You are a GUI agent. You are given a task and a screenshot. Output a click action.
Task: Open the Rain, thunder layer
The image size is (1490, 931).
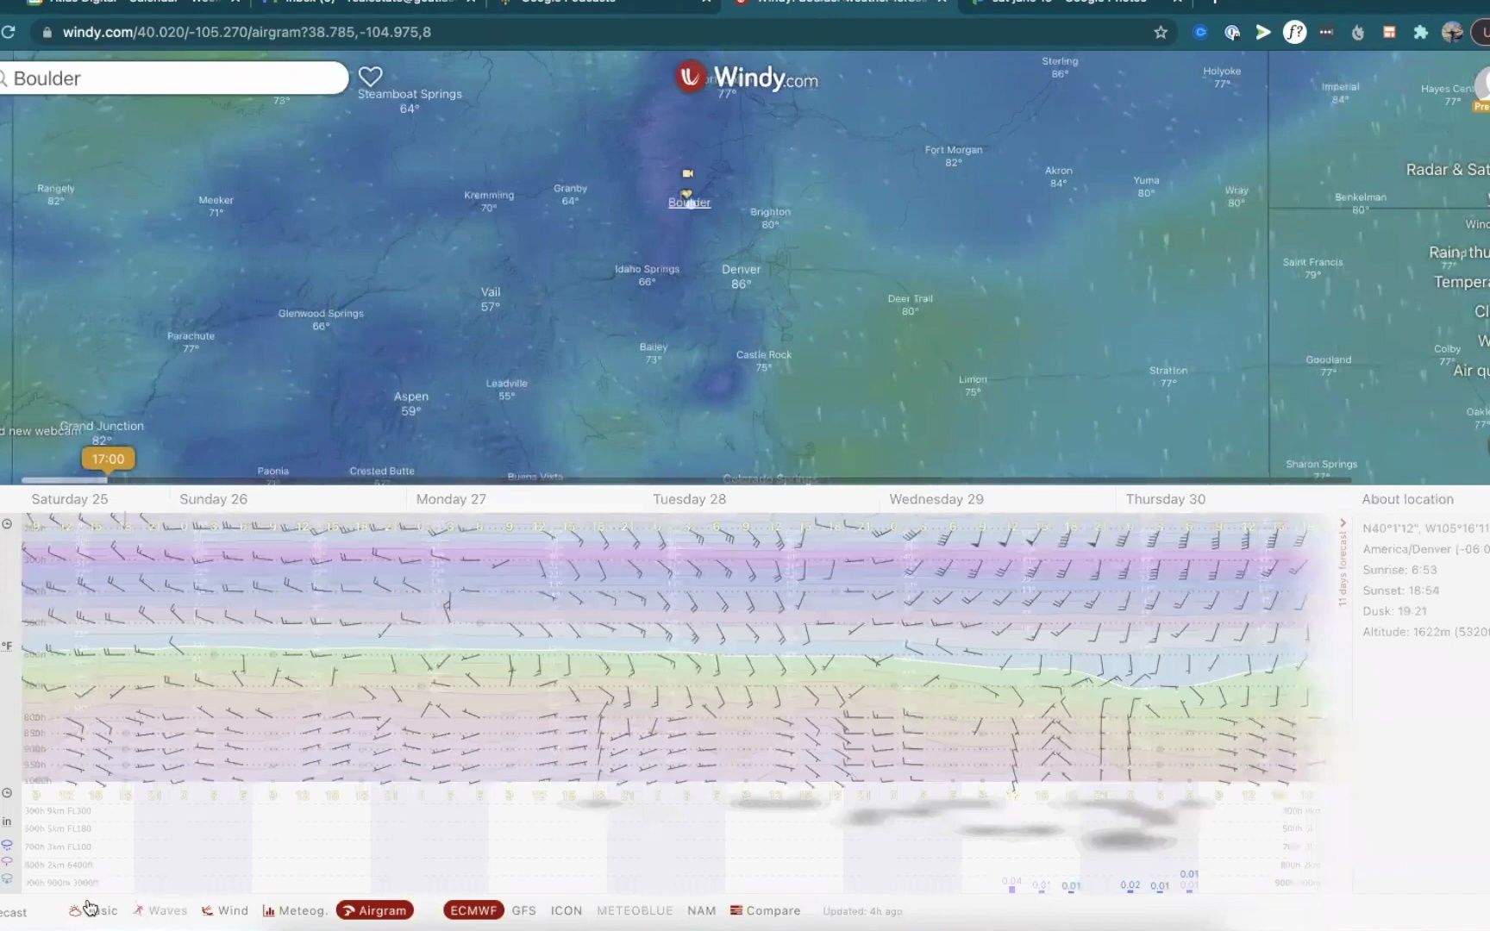click(x=1459, y=253)
